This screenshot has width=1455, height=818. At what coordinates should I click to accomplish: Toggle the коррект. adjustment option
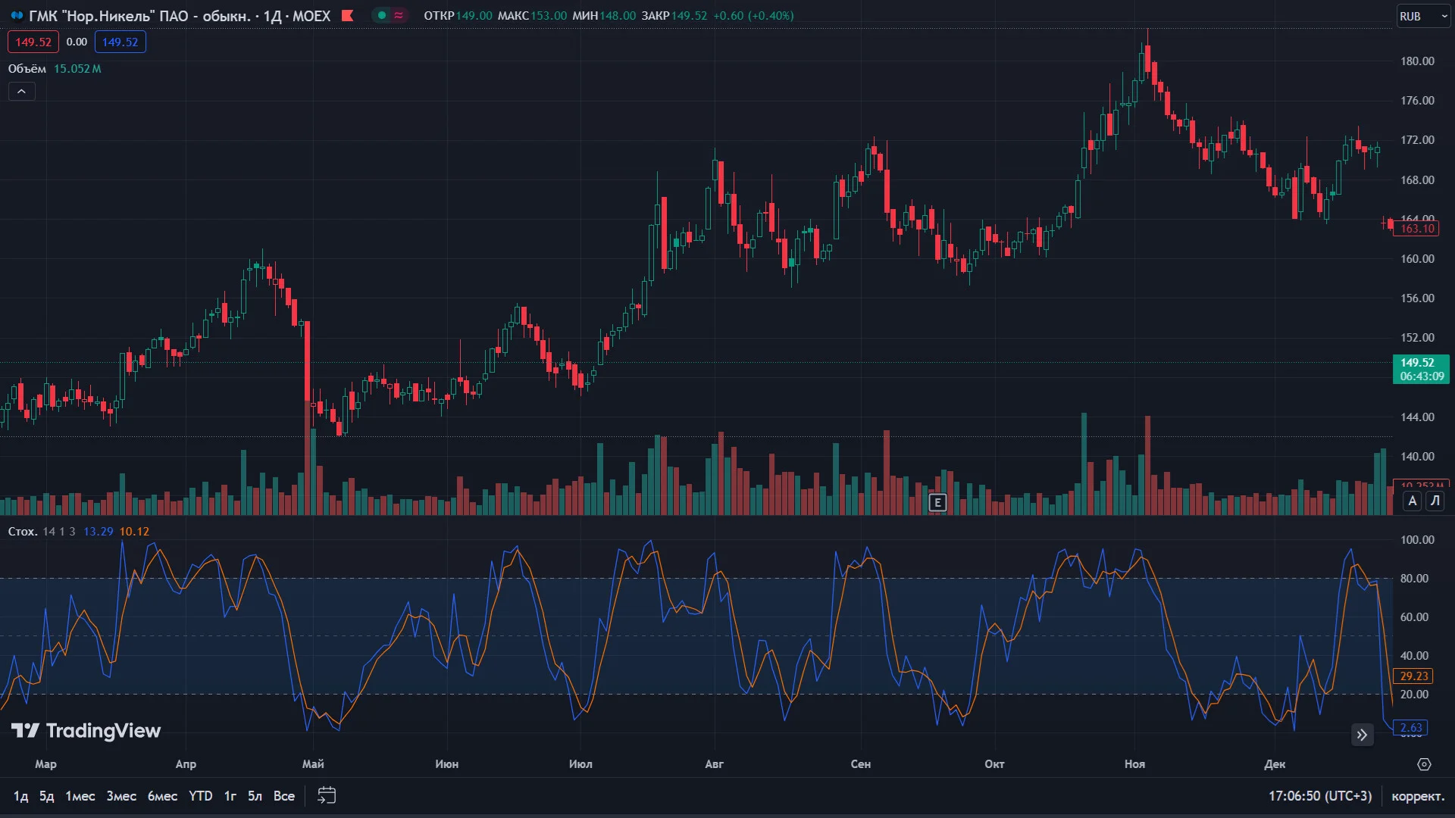1418,796
